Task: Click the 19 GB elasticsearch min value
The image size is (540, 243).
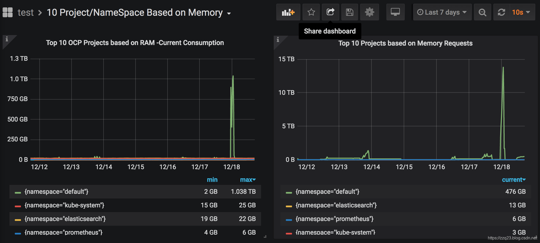Action: 209,219
